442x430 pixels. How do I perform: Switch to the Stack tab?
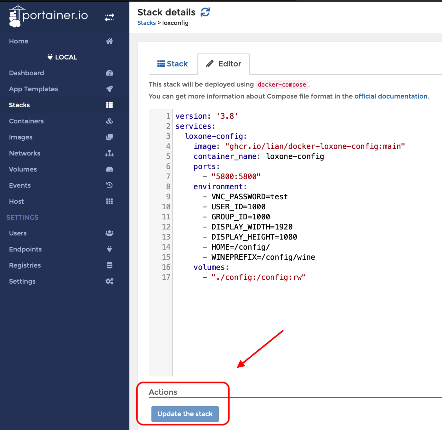[173, 64]
